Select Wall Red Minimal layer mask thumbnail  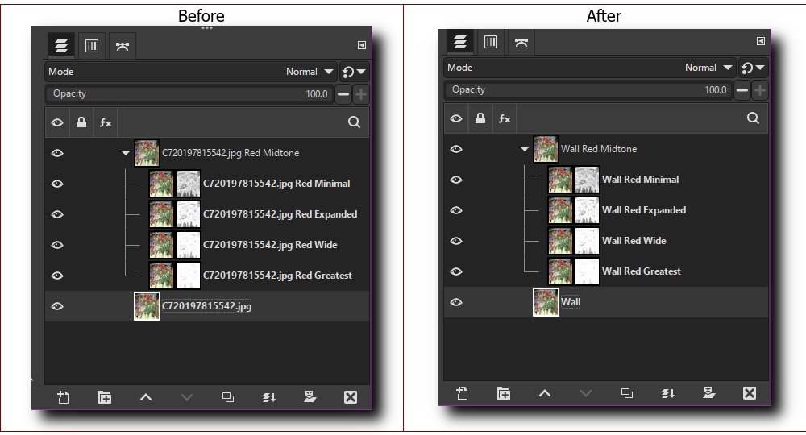[x=587, y=180]
